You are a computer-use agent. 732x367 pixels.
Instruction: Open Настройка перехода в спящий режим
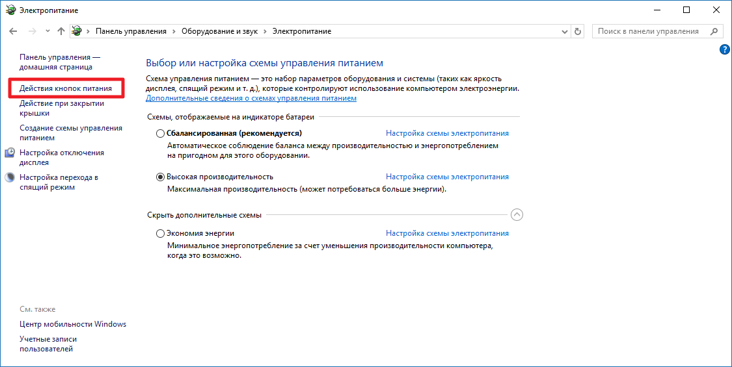coord(59,183)
